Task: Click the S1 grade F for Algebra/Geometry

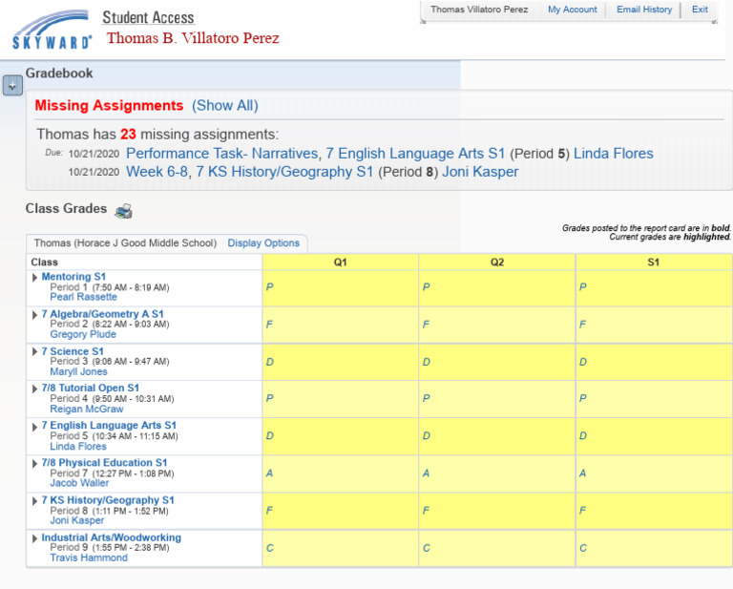Action: [x=582, y=324]
